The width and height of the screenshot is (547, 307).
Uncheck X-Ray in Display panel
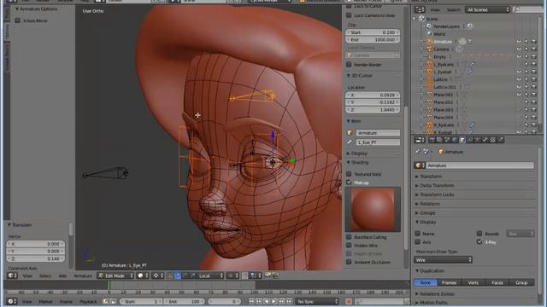(x=479, y=241)
